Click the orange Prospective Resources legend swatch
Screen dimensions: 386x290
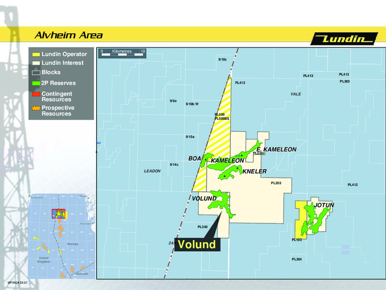(x=36, y=108)
